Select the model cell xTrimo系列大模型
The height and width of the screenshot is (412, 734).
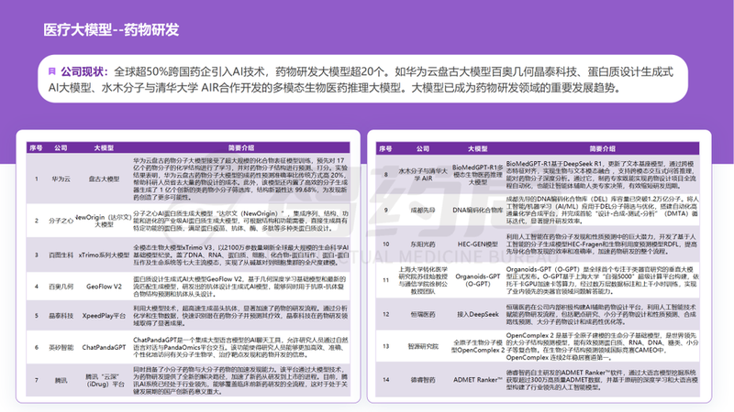104,255
